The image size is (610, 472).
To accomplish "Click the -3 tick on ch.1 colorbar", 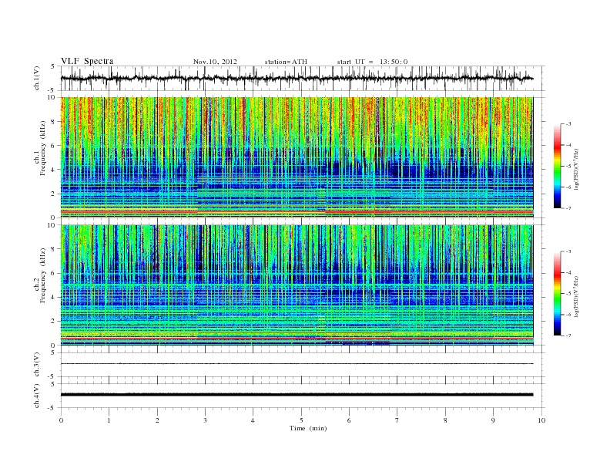I will [x=568, y=124].
